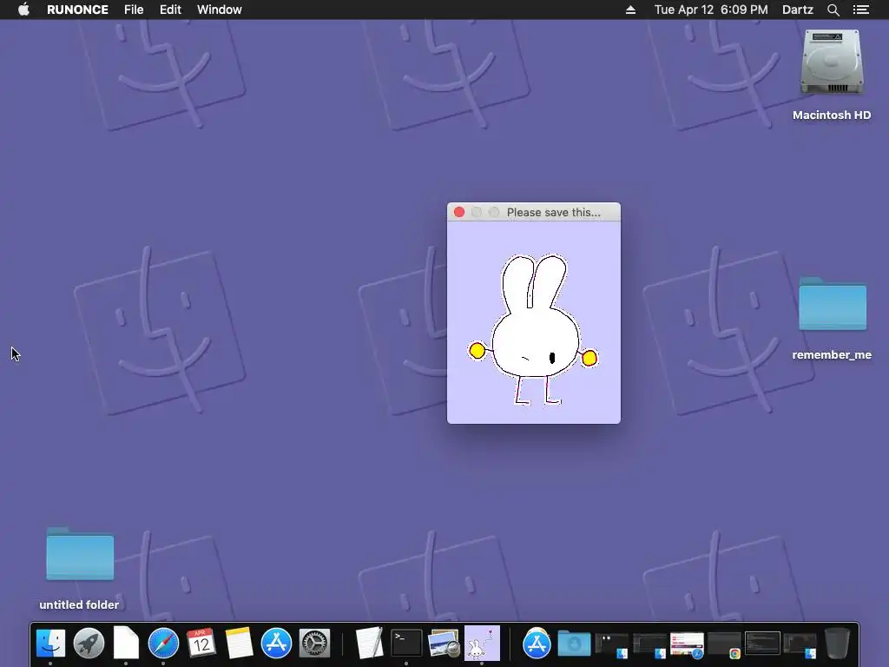Launch Safari compass icon in dock
Viewport: 889px width, 667px height.
coord(163,644)
